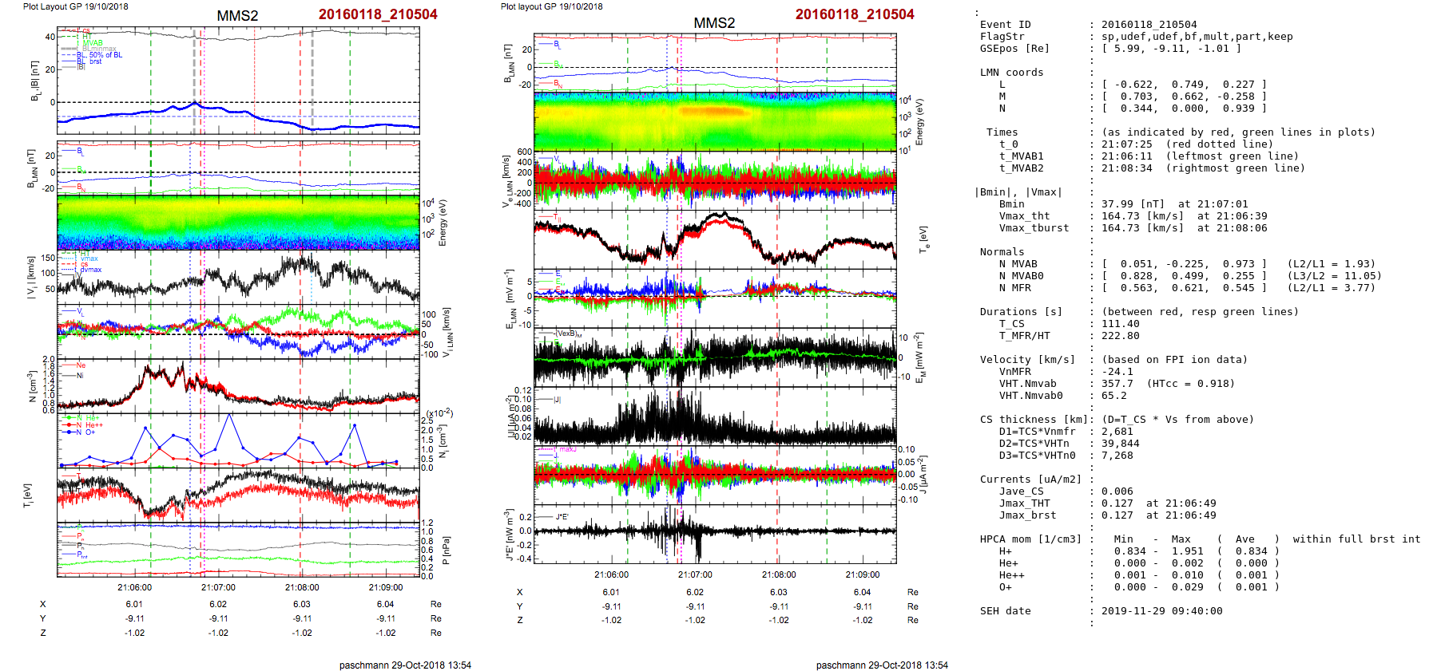Select the t_MVAB2 time entry
1441x671 pixels.
click(x=1150, y=168)
